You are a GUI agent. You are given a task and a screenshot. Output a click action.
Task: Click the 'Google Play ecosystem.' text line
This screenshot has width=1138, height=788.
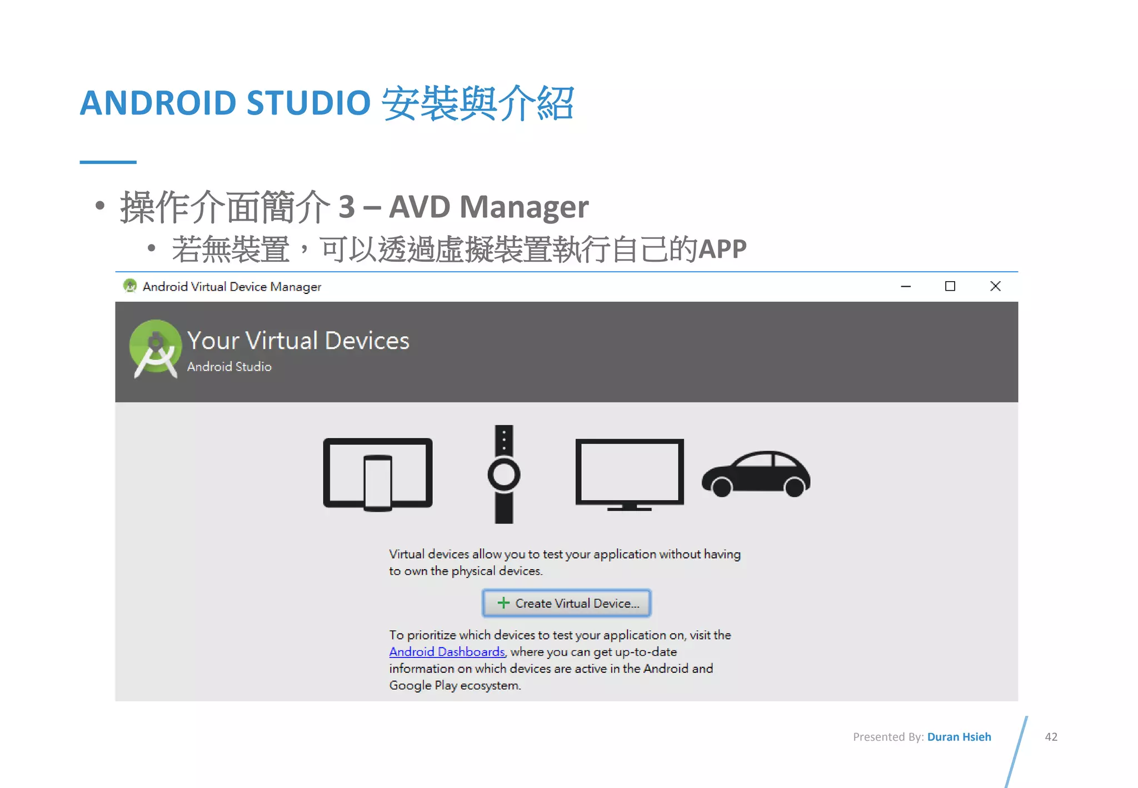coord(455,685)
